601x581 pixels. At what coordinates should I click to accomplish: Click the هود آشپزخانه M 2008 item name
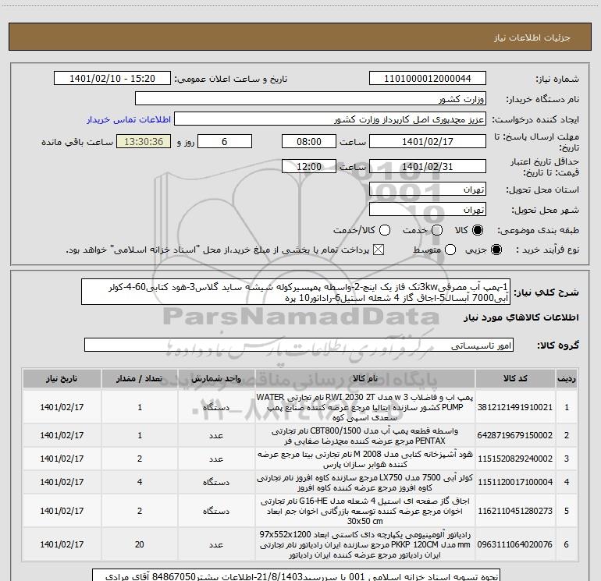365,459
